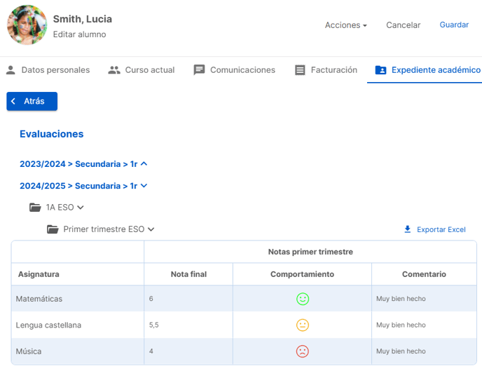Click the folder icon beside Primer trimestre ESO
Viewport: 482px width, 371px height.
53,229
